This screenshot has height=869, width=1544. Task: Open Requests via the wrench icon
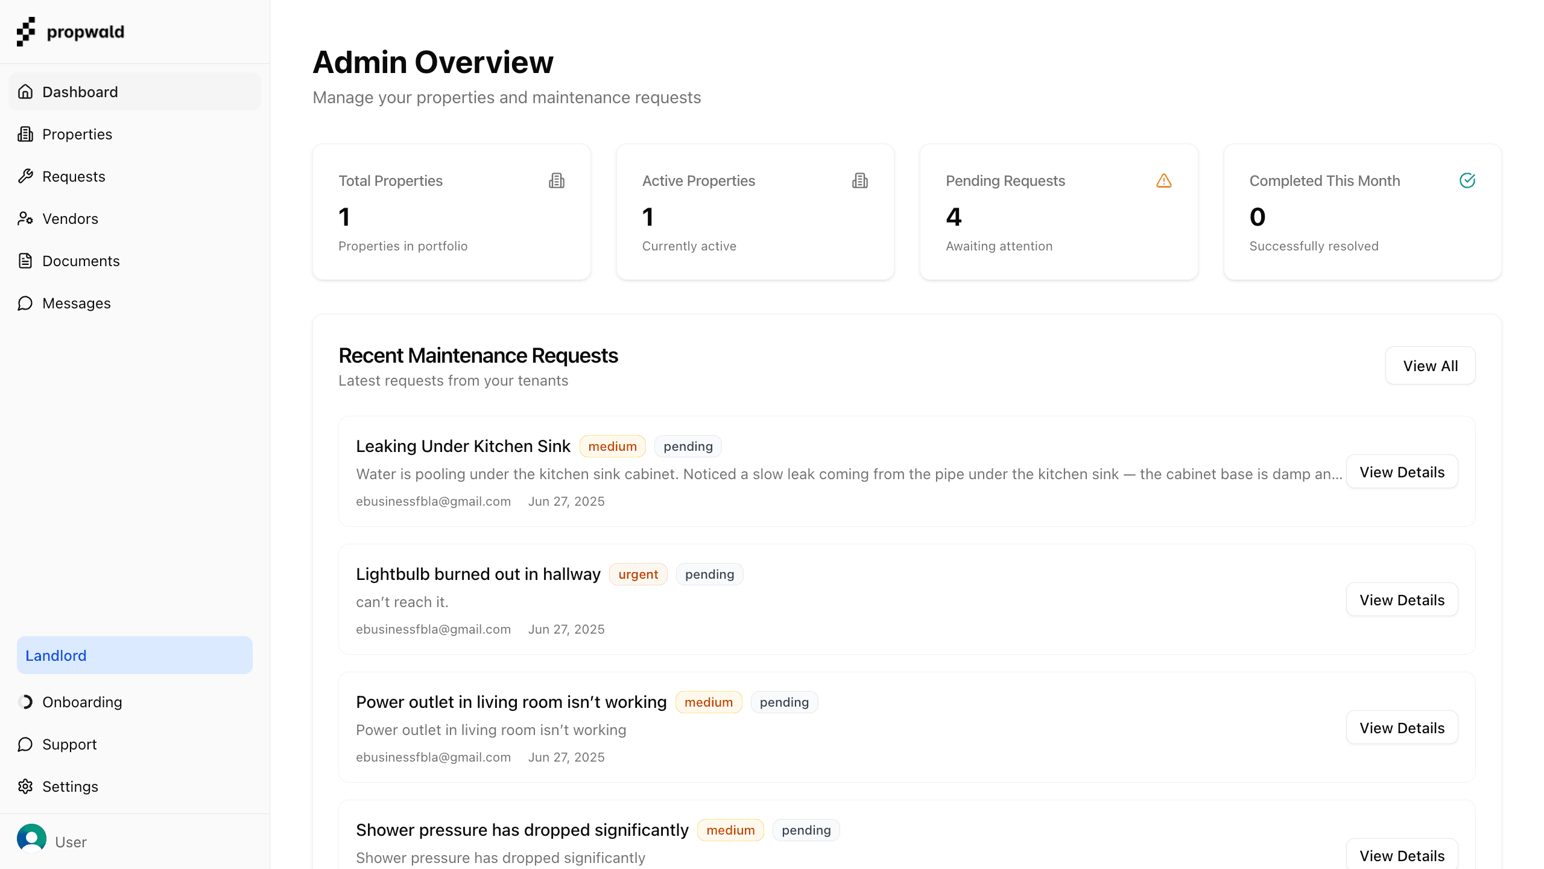[25, 176]
